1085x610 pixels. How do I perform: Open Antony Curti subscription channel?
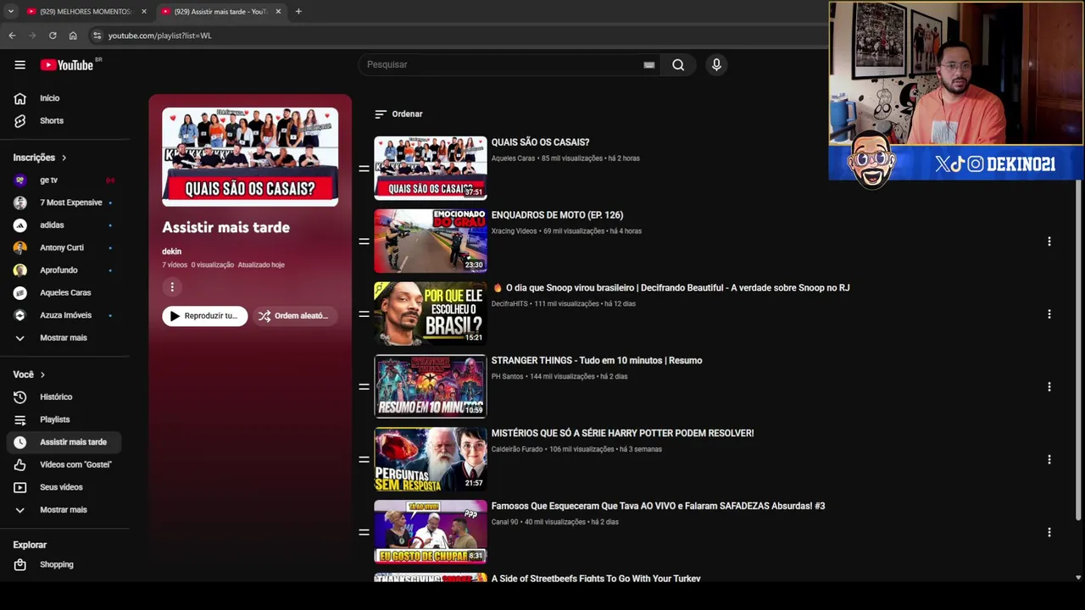coord(64,247)
